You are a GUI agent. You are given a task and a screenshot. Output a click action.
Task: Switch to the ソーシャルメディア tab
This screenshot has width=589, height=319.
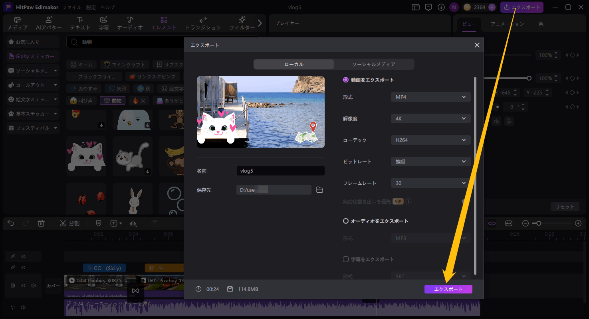pyautogui.click(x=374, y=64)
